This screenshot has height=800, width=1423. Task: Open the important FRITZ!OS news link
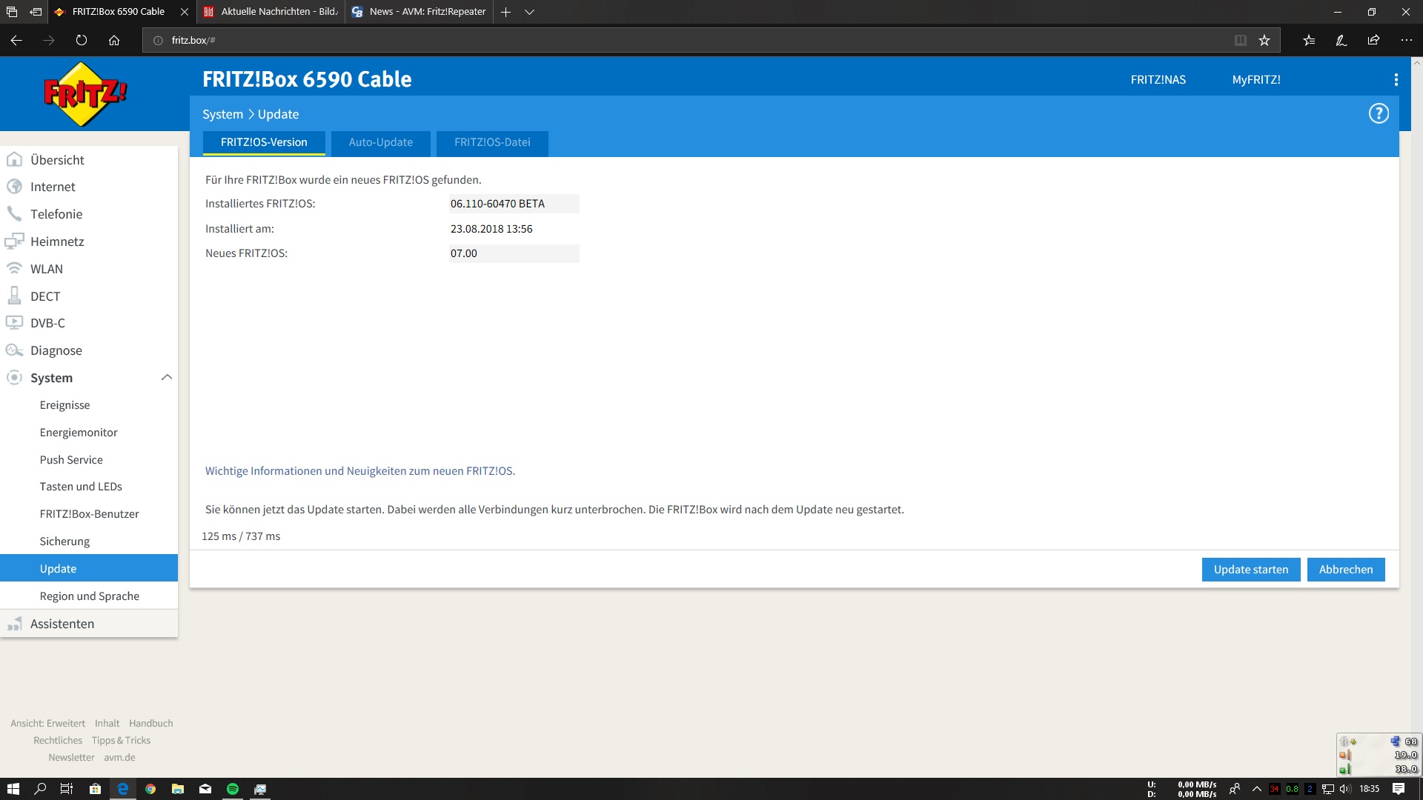(x=359, y=471)
